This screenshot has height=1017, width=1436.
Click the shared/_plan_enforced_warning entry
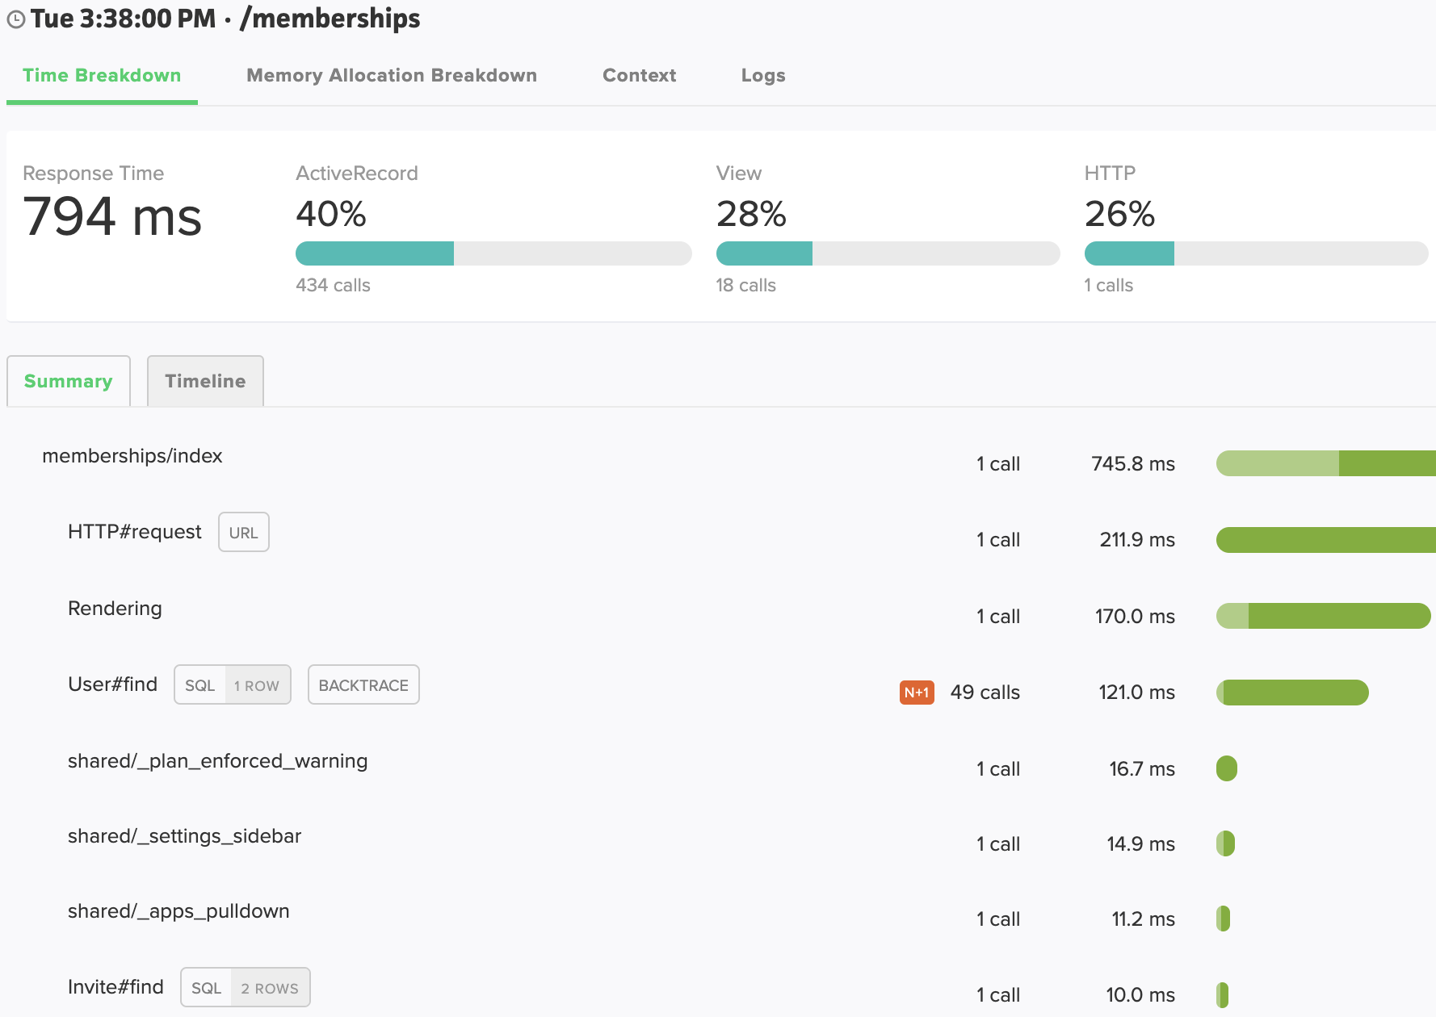217,761
